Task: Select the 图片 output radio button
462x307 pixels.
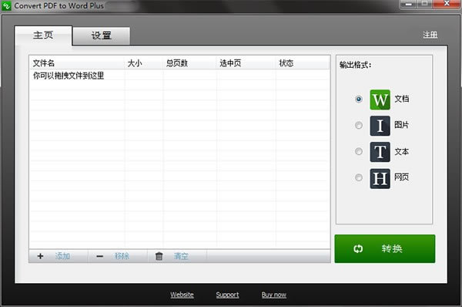Action: (x=359, y=125)
